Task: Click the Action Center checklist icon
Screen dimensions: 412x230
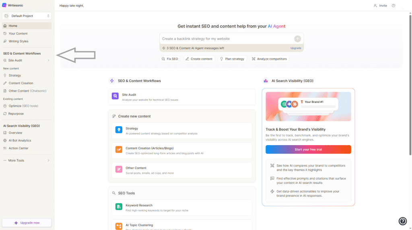Action: coord(5,148)
